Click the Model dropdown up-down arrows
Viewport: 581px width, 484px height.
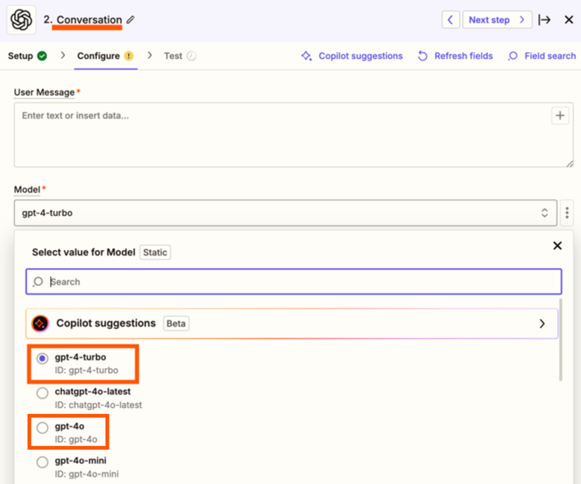coord(544,213)
